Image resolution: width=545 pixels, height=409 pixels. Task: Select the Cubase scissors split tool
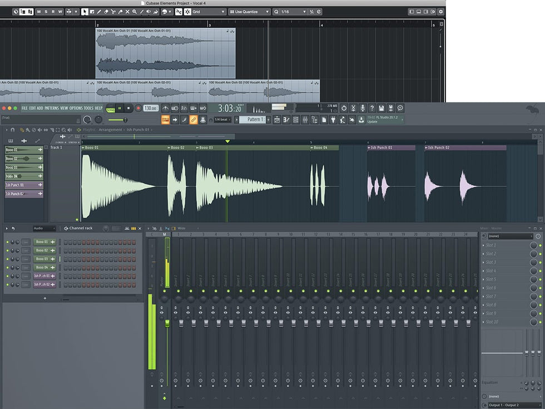[113, 12]
